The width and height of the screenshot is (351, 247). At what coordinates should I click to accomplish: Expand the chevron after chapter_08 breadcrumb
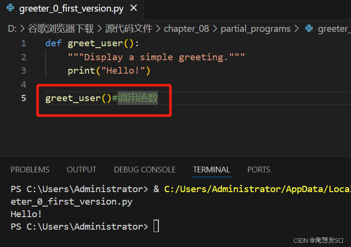215,29
